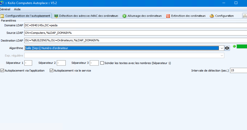Select the highlighted Algorithme combo box text
This screenshot has height=130, width=247.
click(x=122, y=48)
